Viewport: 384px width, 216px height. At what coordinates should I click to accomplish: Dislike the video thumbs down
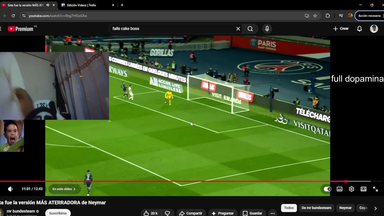coord(167,213)
